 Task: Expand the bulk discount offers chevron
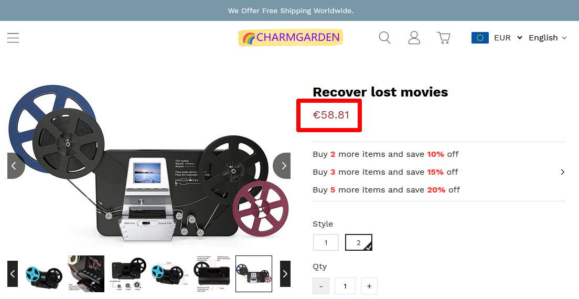coord(562,172)
